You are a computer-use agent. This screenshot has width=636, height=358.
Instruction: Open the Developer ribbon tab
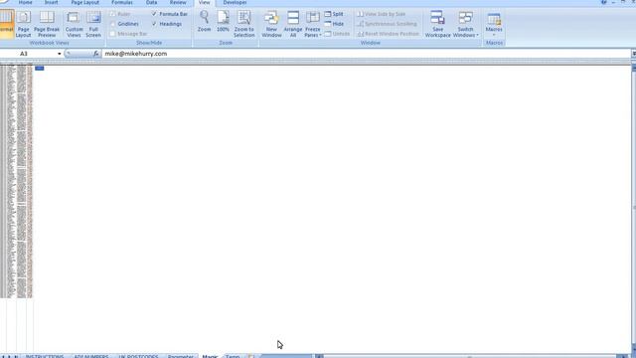[235, 2]
